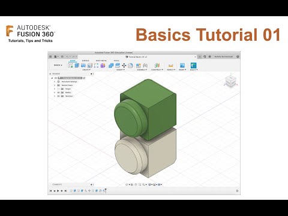288x216 pixels.
Task: Click the Offset Plane construct icon
Action: click(x=157, y=65)
